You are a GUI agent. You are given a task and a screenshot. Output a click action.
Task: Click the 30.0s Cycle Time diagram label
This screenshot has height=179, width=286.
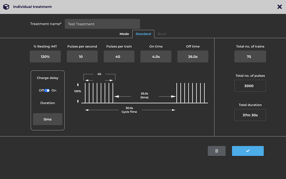click(x=129, y=110)
